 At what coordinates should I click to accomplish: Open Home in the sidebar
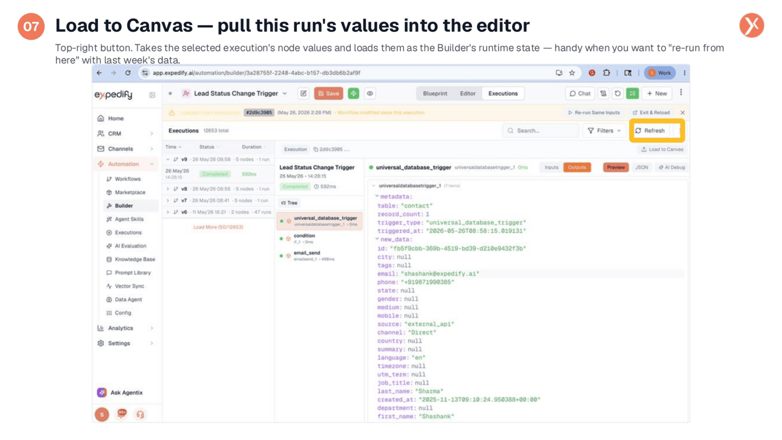(x=116, y=118)
